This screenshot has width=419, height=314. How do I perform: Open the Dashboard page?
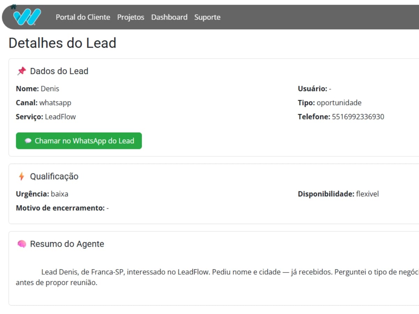coord(169,17)
